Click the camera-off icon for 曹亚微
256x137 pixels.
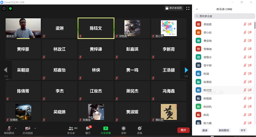point(250,41)
